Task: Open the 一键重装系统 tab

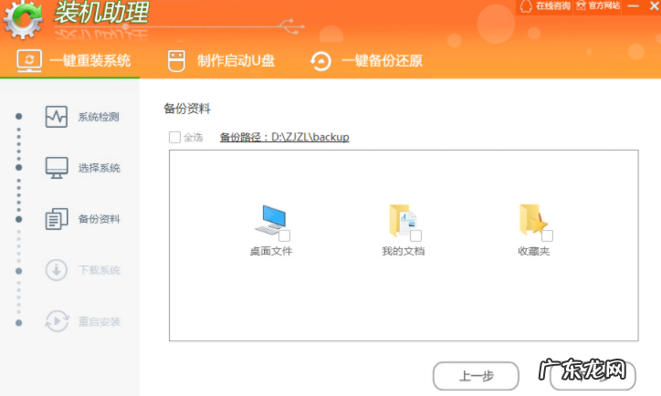Action: 73,60
